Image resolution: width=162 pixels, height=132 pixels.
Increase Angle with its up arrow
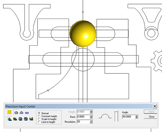(136, 116)
